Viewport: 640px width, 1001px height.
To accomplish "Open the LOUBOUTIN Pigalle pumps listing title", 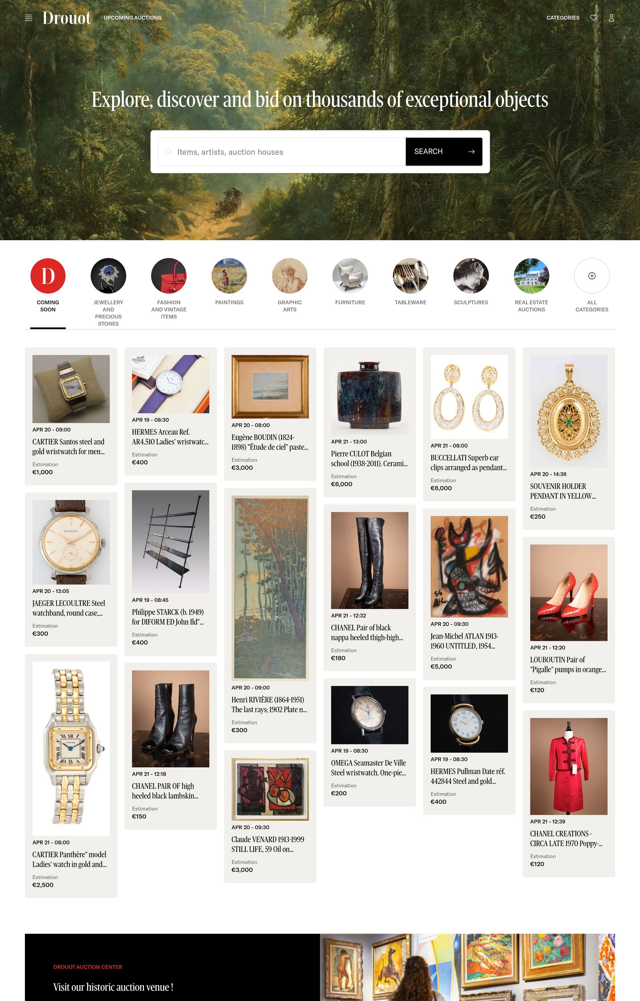I will pos(568,665).
